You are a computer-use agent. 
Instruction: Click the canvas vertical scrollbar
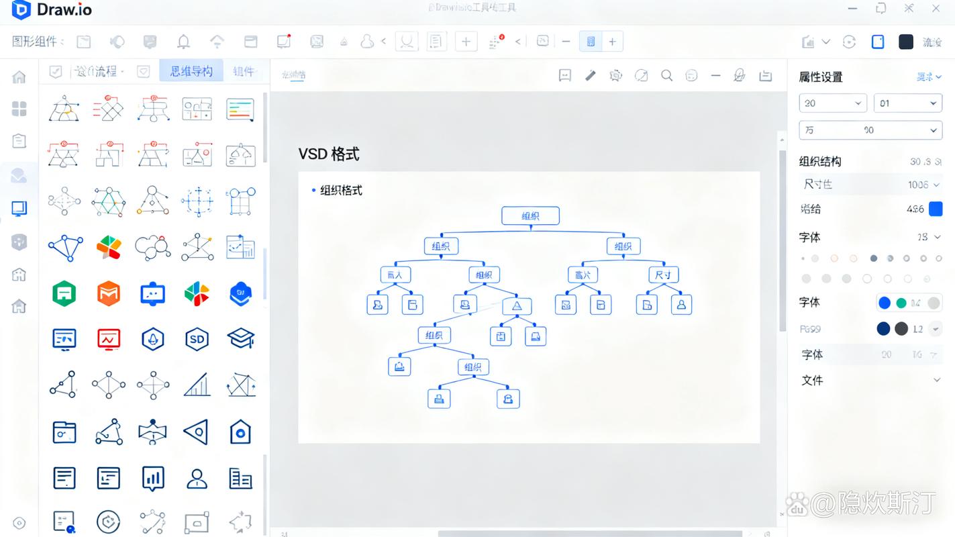pos(782,242)
